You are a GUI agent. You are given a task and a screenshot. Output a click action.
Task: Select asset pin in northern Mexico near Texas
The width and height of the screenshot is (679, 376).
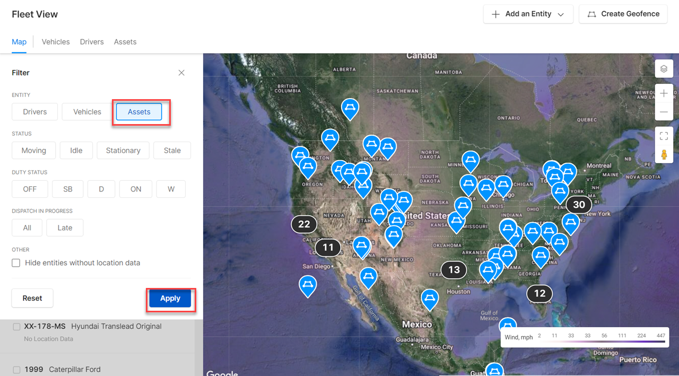430,299
